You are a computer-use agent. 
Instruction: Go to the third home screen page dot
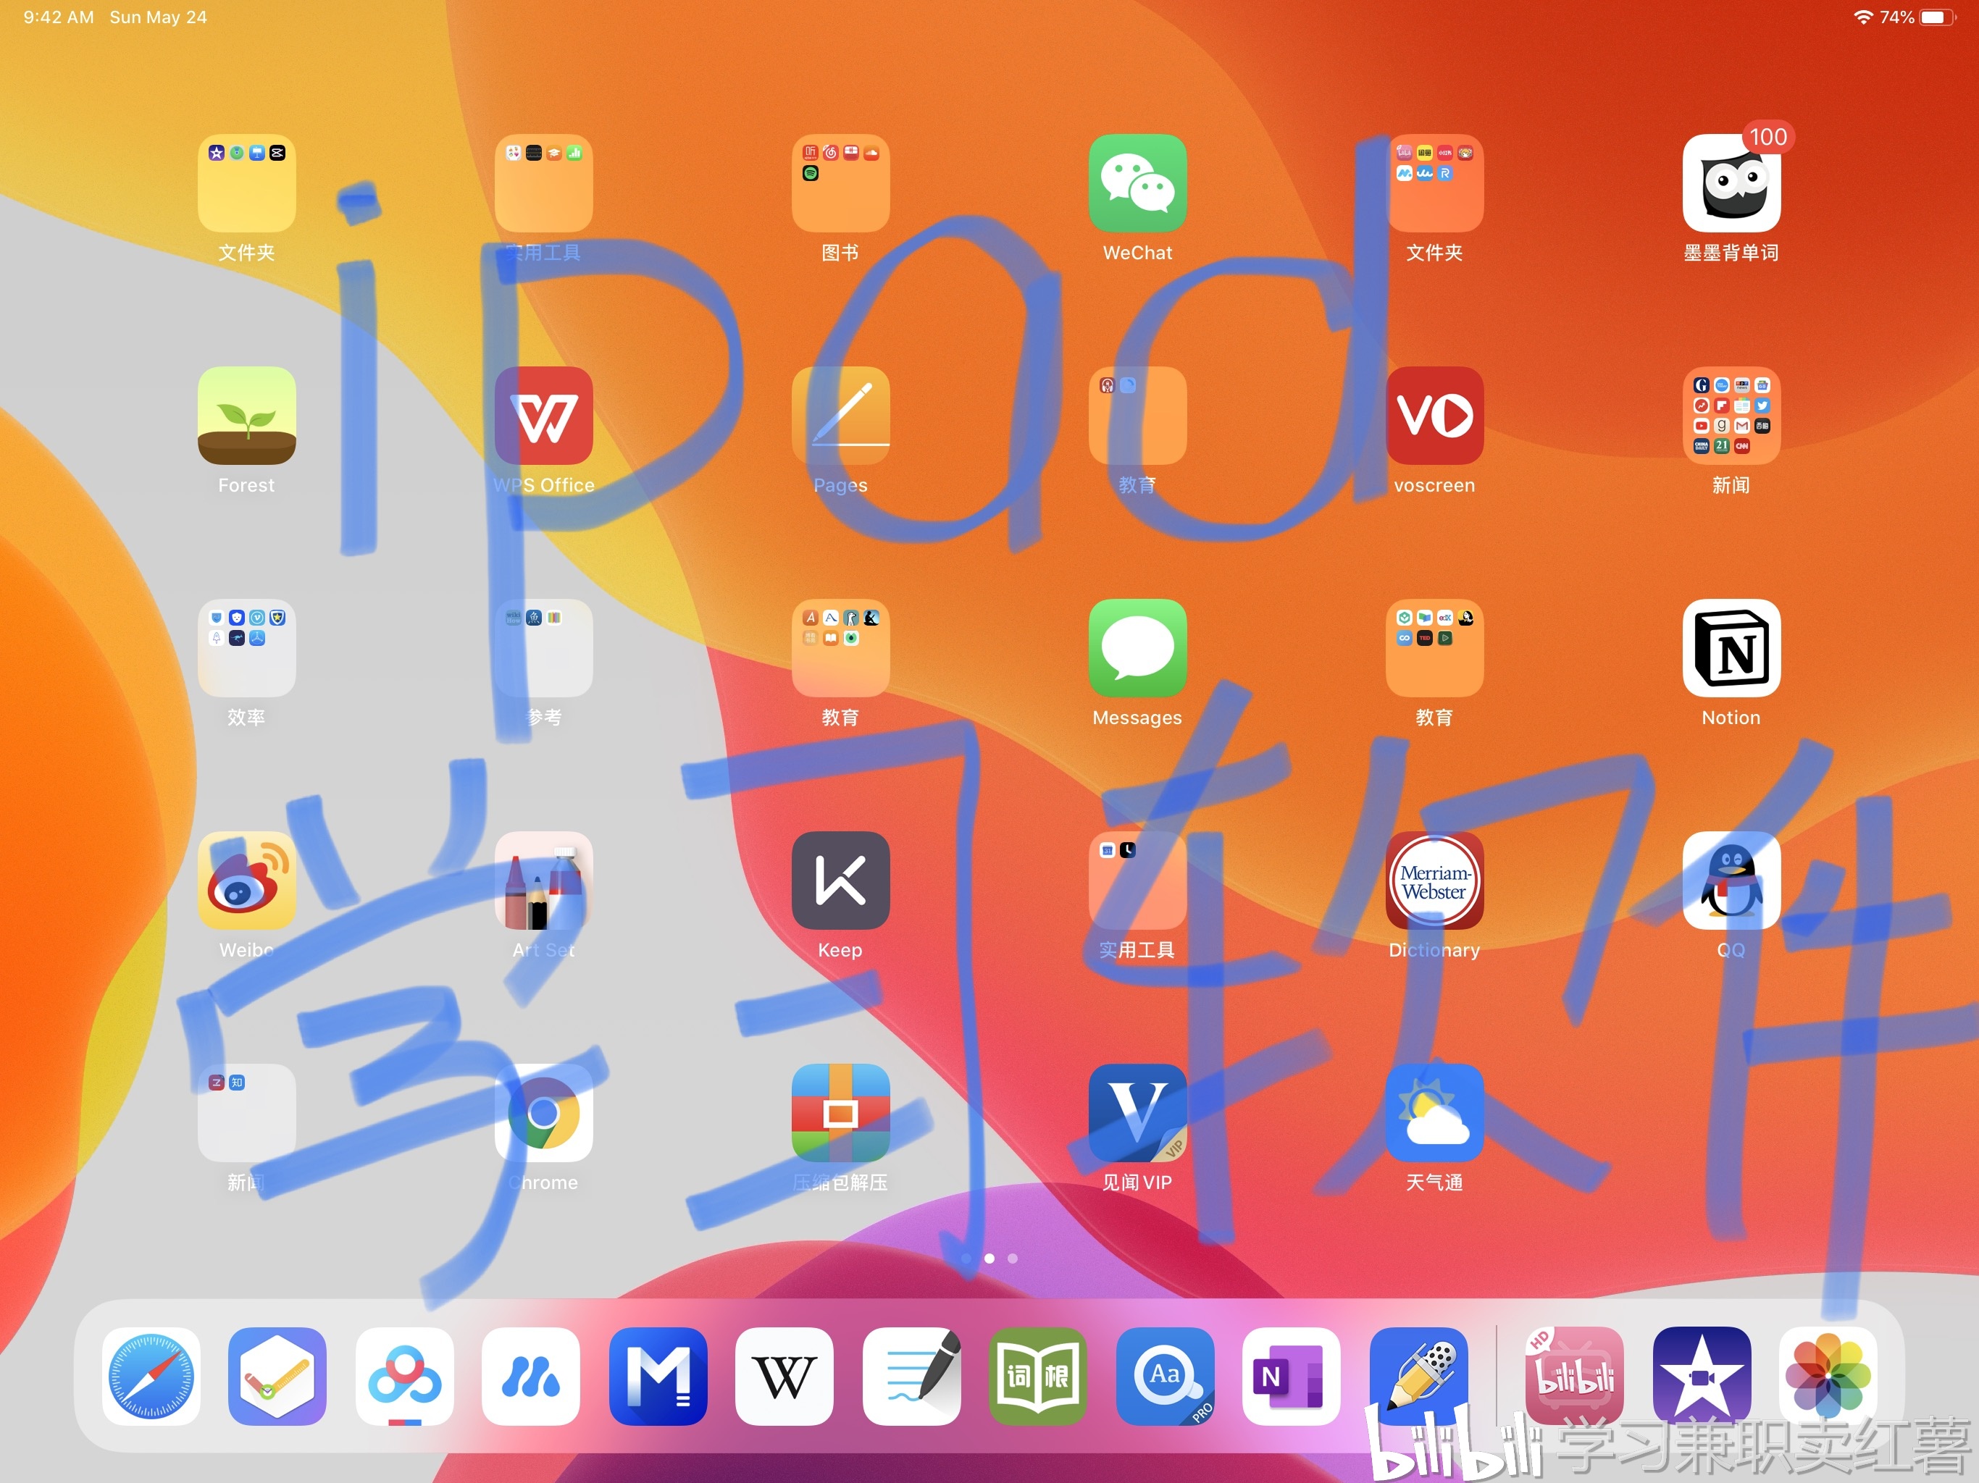[1012, 1259]
